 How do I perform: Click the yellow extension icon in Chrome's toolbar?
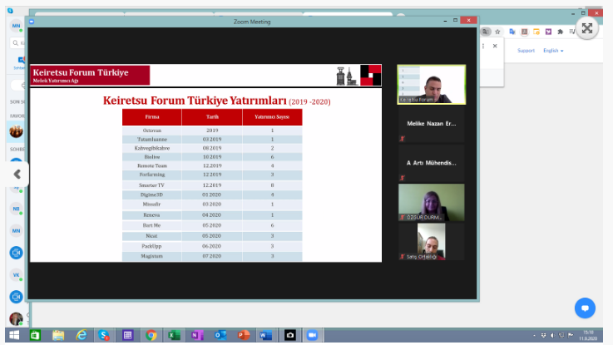[536, 32]
